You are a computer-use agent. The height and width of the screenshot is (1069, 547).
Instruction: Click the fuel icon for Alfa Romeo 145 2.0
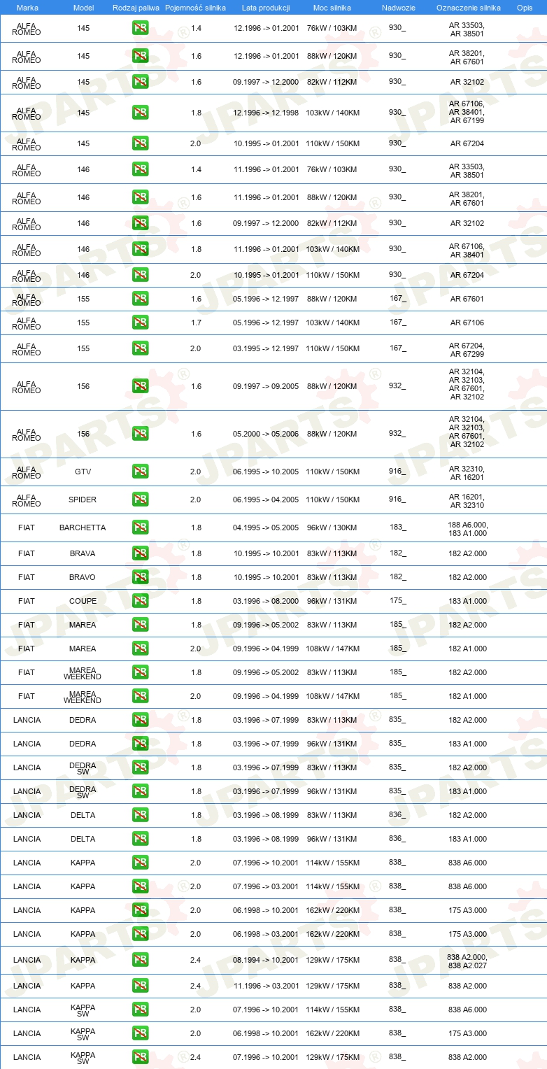(x=140, y=143)
